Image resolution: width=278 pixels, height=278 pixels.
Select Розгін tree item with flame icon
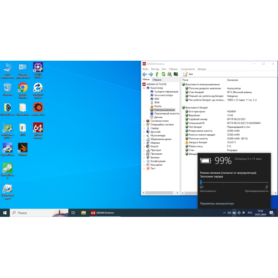tap(156, 106)
